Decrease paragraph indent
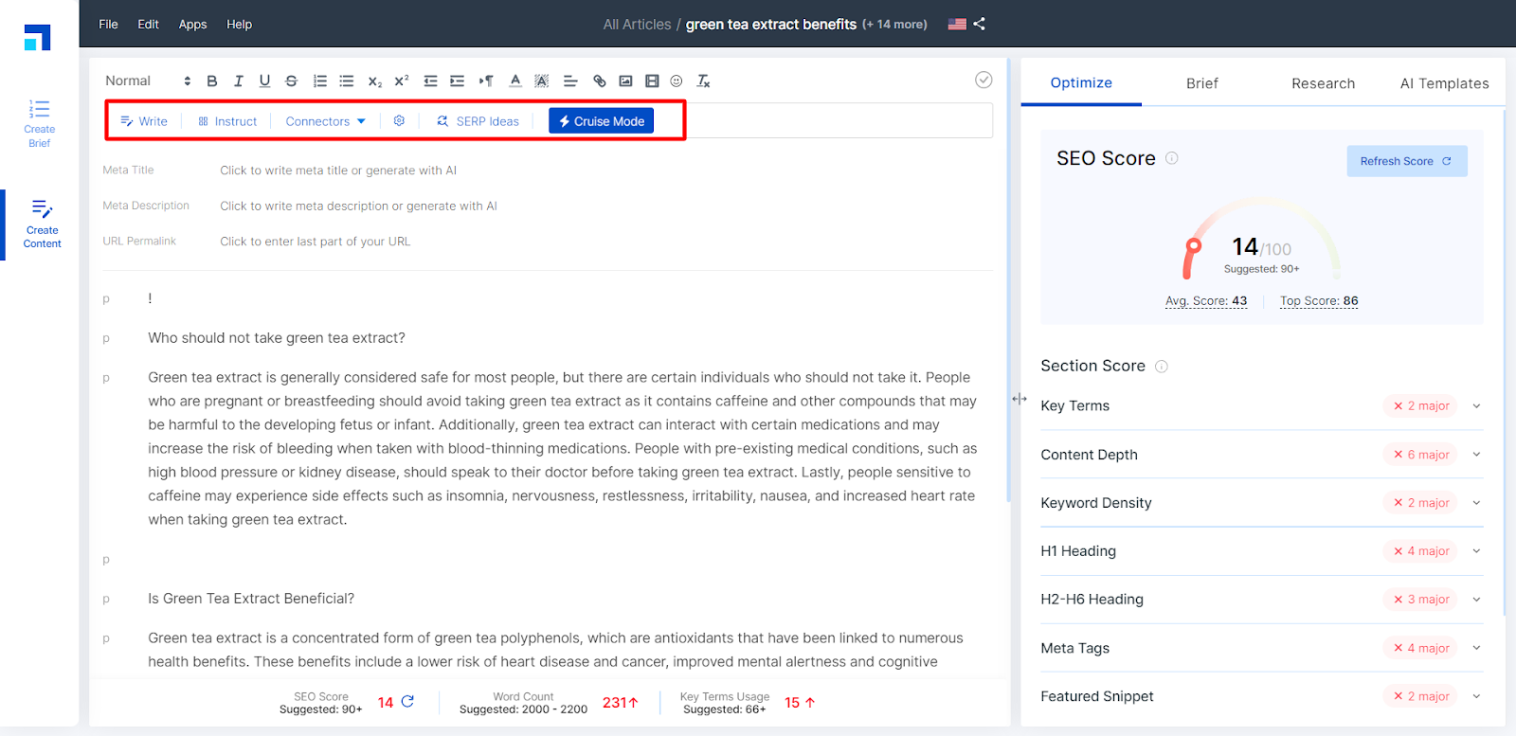The width and height of the screenshot is (1516, 736). (x=430, y=81)
